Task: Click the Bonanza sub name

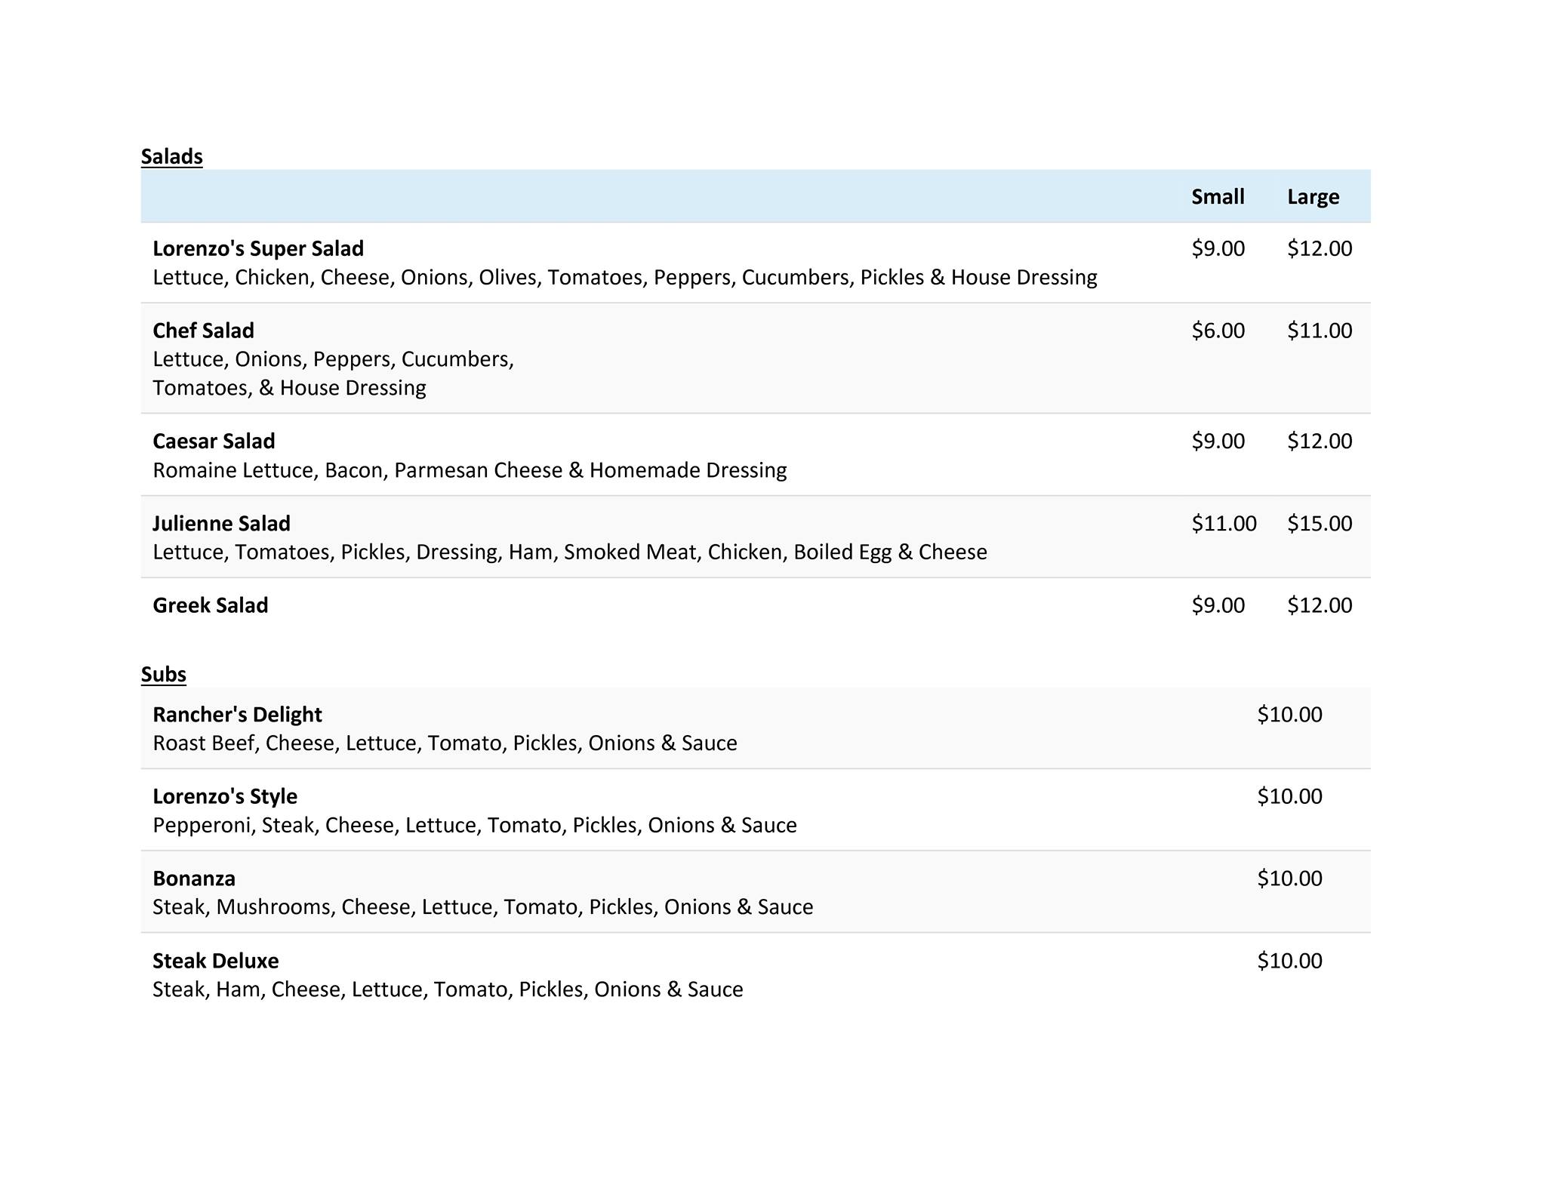Action: point(194,879)
